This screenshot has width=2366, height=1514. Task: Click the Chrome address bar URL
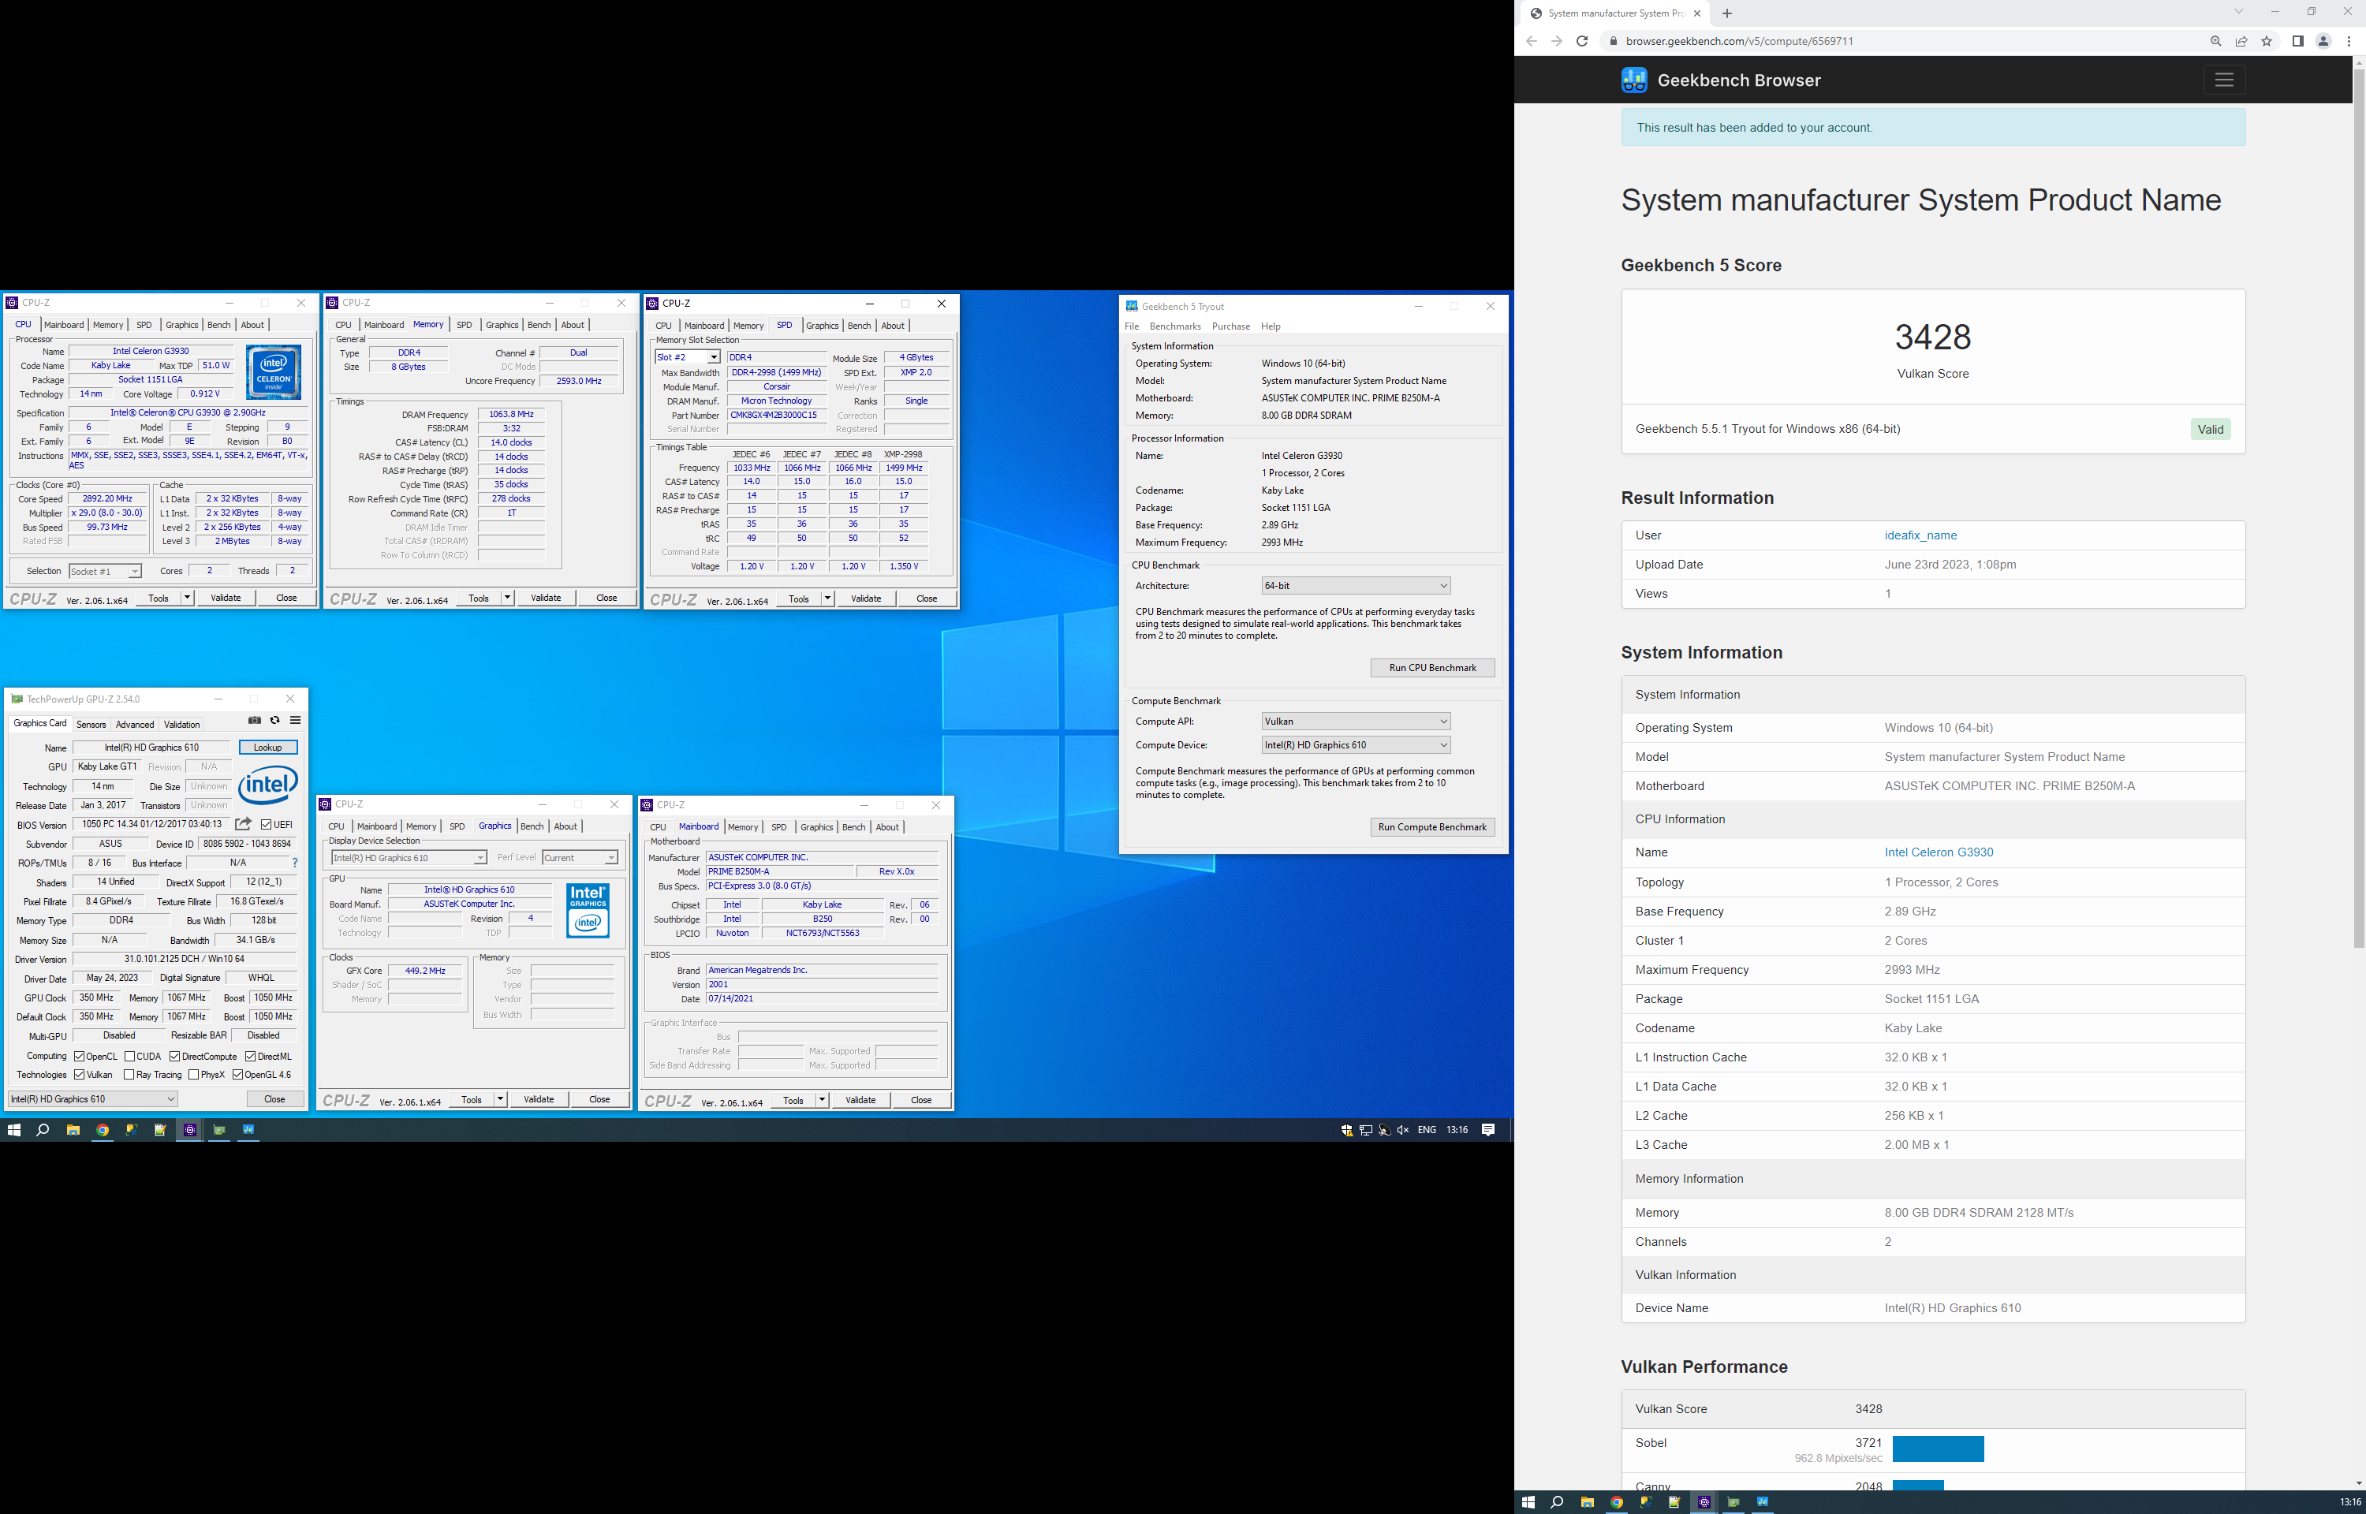point(1740,41)
